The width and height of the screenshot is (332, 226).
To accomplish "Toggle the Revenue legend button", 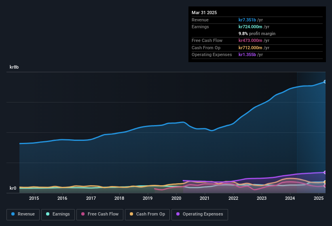I will click(23, 214).
